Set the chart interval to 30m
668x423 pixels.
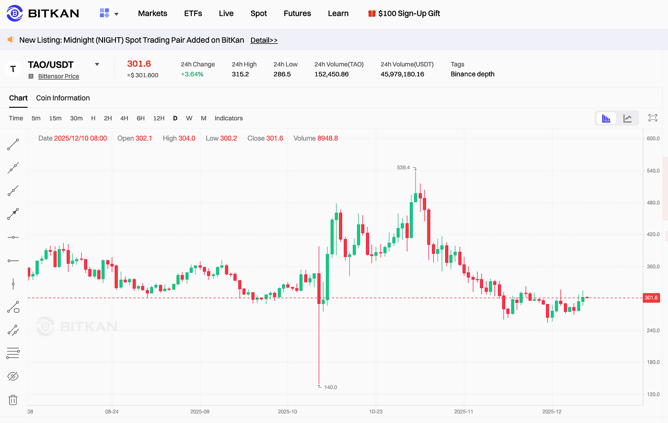pyautogui.click(x=76, y=118)
